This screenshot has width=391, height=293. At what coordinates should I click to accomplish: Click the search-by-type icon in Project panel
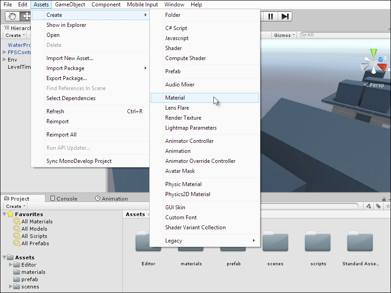click(368, 206)
